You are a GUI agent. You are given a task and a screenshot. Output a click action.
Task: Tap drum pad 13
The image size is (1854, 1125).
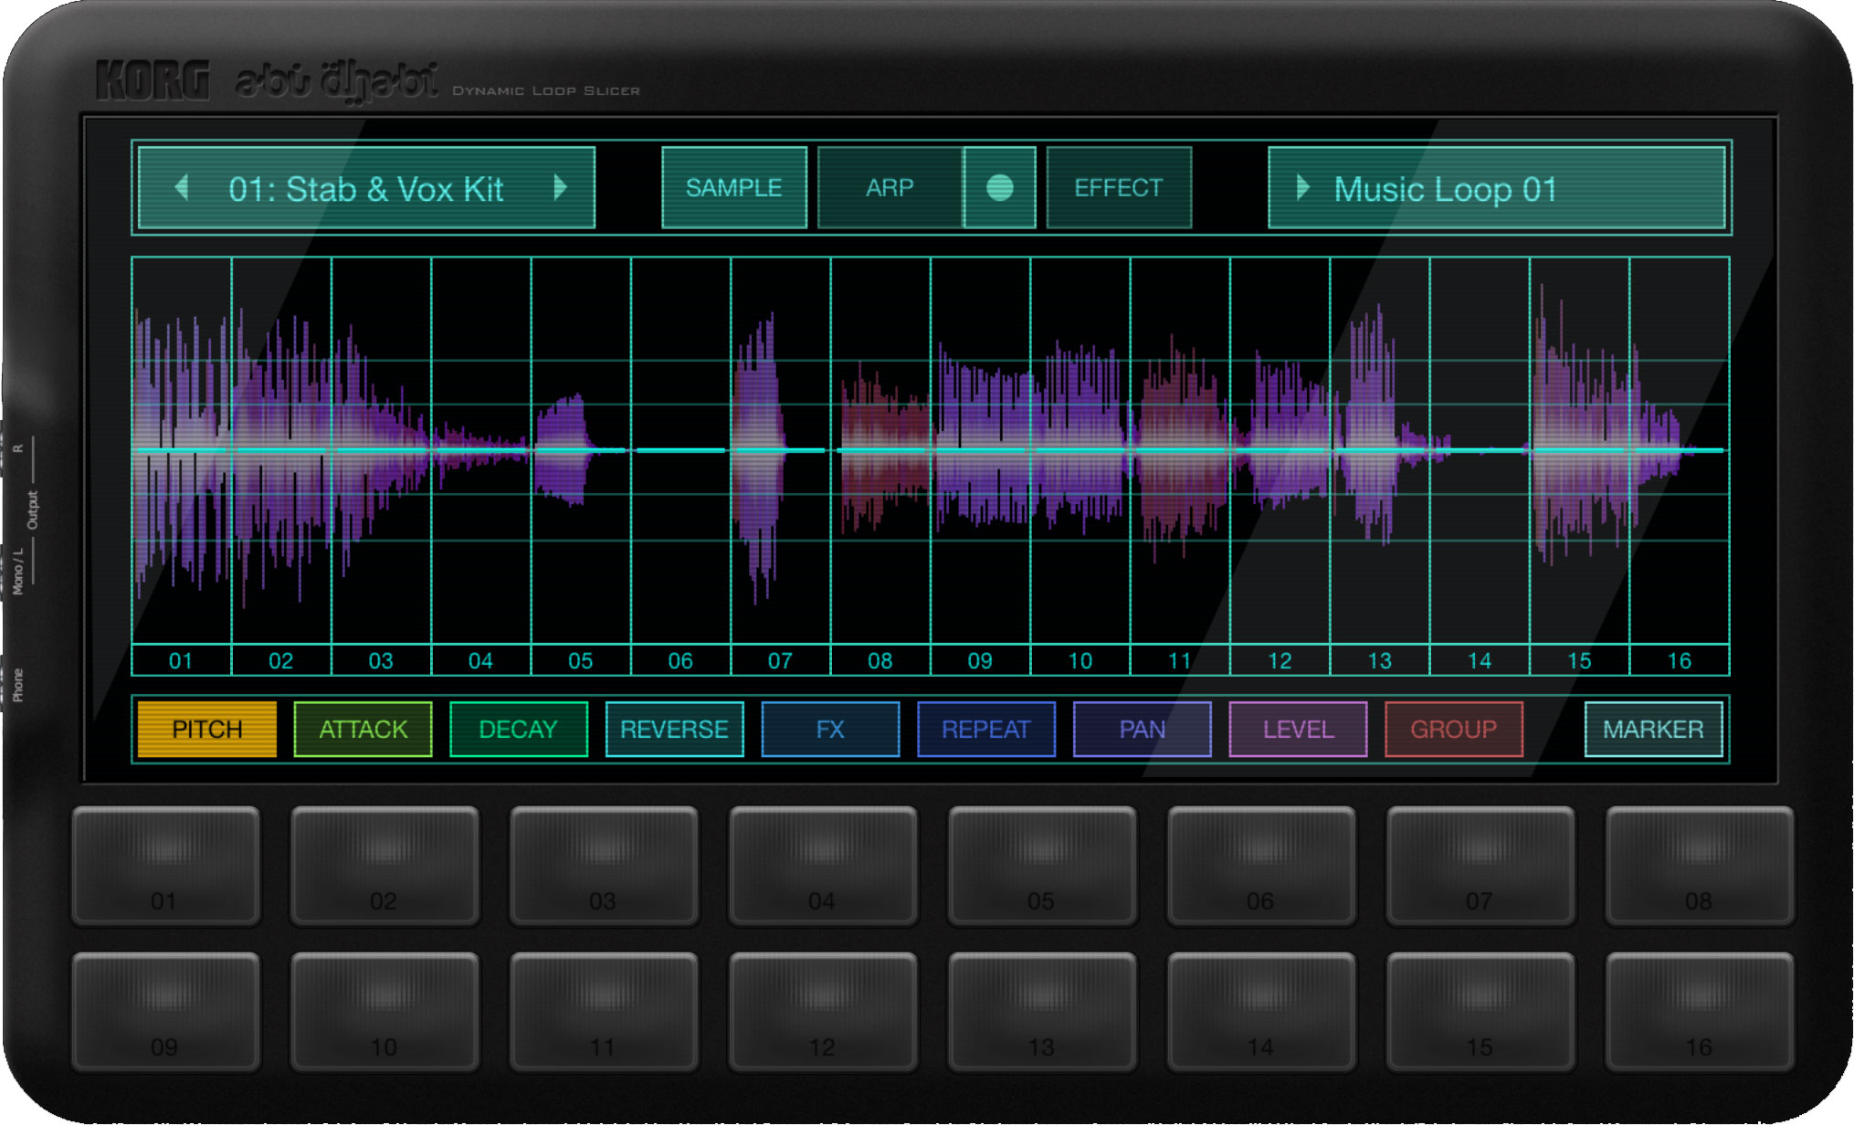[x=1042, y=1011]
